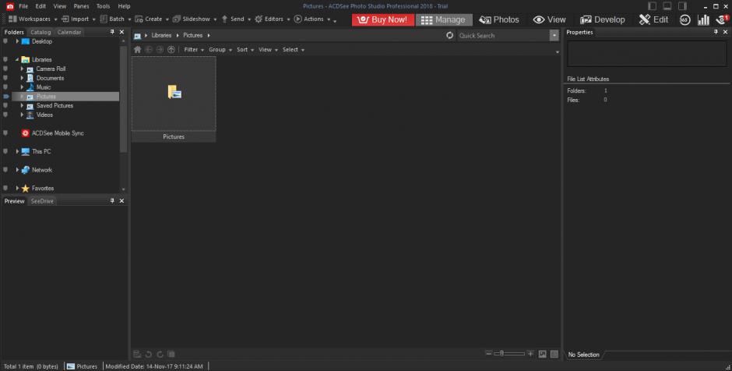The image size is (732, 371).
Task: Click the ACDSee camera logo icon
Action: [x=10, y=6]
